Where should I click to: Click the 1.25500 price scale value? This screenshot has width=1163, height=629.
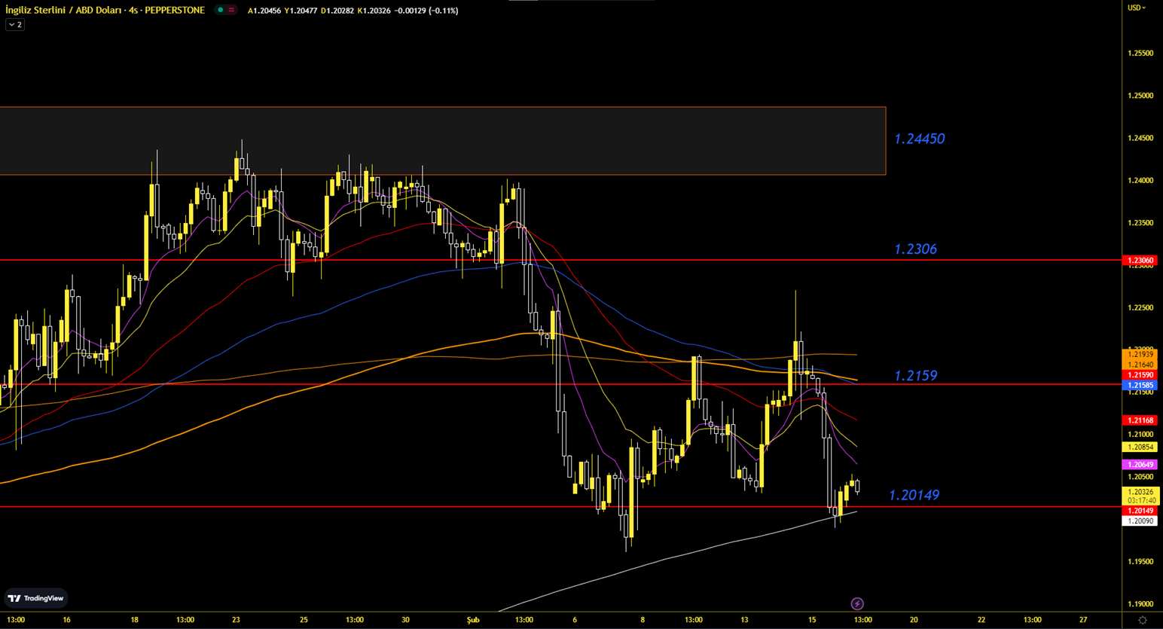(x=1140, y=53)
